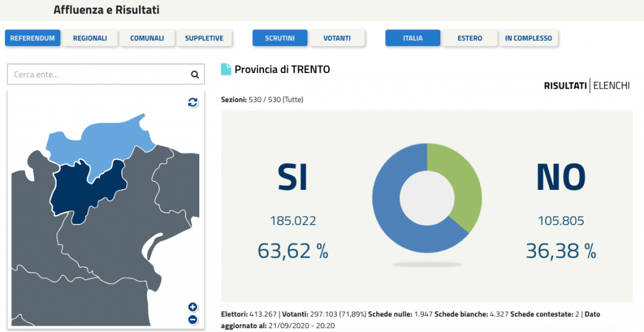The image size is (644, 332).
Task: Click the Votanti 297.103 (71,89%) figure
Action: [324, 314]
